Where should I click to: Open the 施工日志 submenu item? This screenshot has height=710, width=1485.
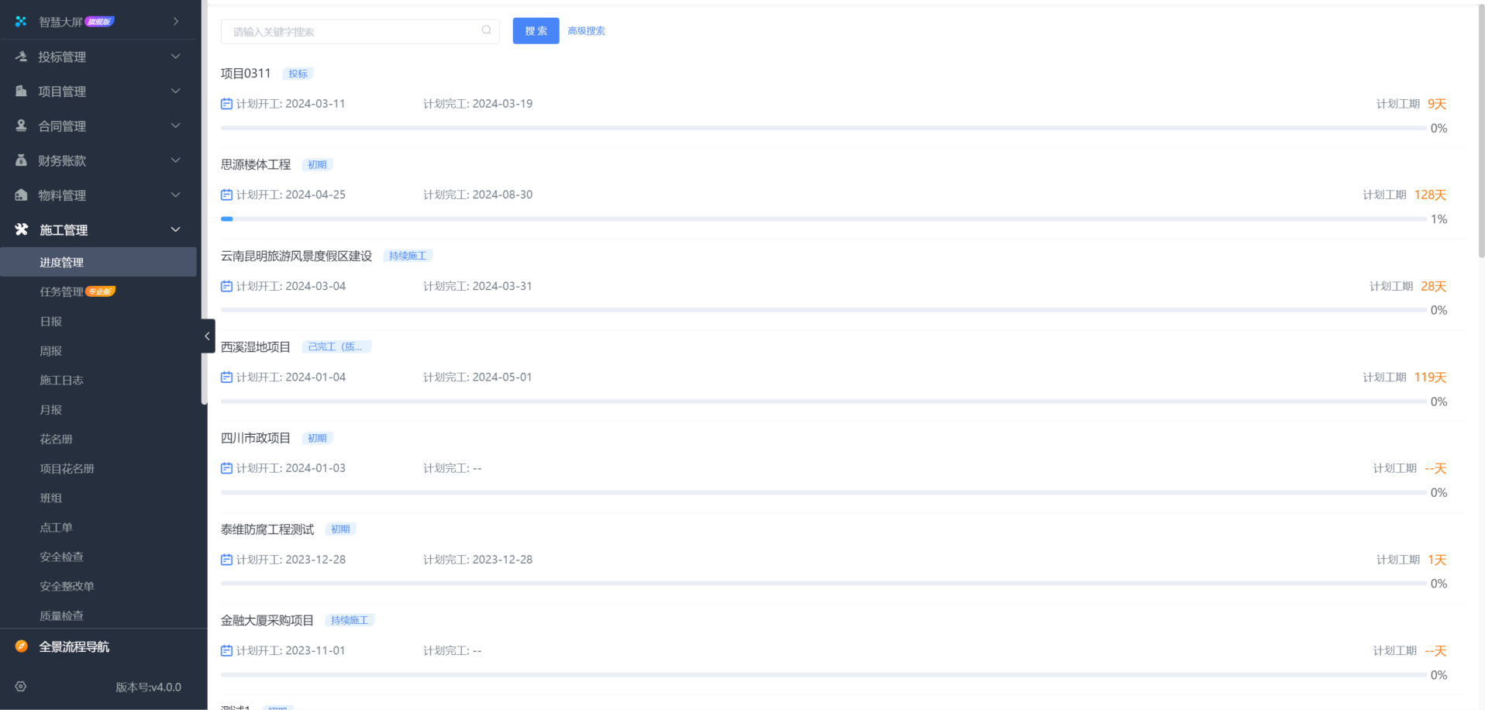[x=61, y=380]
